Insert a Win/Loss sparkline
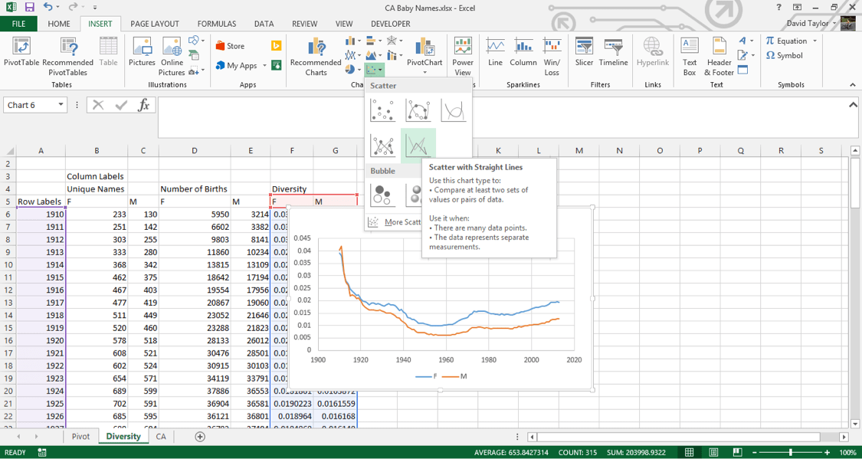Screen dimensions: 862x459 (552, 57)
